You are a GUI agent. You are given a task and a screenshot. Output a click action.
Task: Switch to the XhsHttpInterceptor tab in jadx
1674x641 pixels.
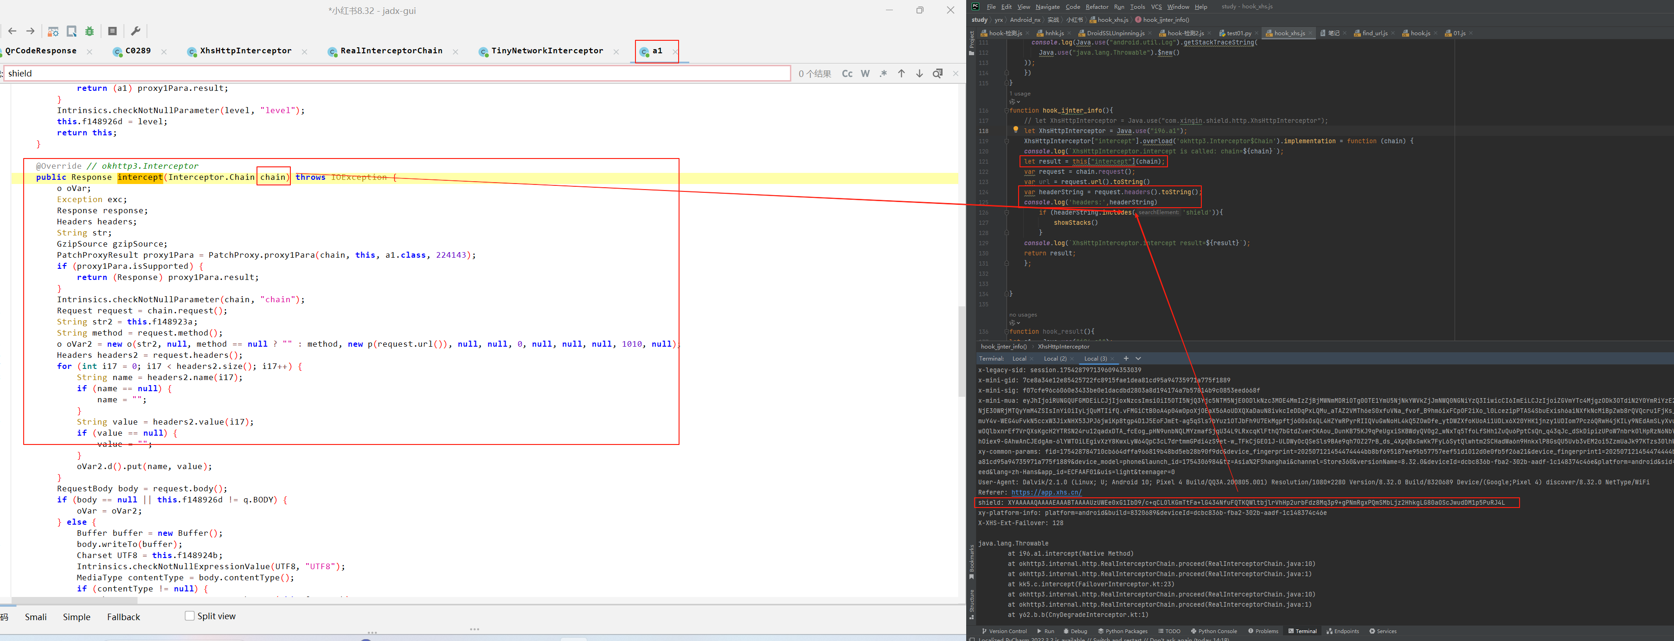pos(245,51)
